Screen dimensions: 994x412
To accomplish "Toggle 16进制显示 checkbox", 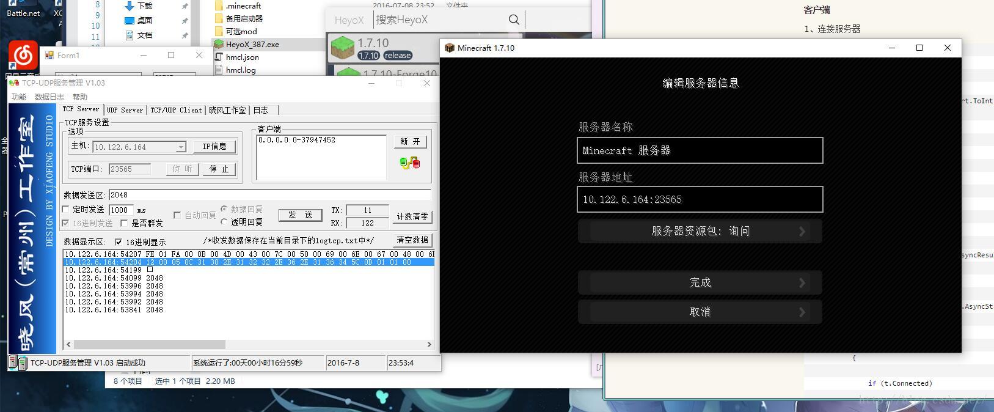I will (x=119, y=242).
